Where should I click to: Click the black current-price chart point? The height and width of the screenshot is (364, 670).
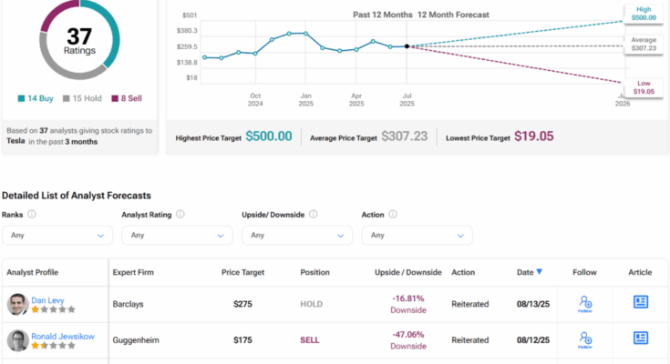407,46
